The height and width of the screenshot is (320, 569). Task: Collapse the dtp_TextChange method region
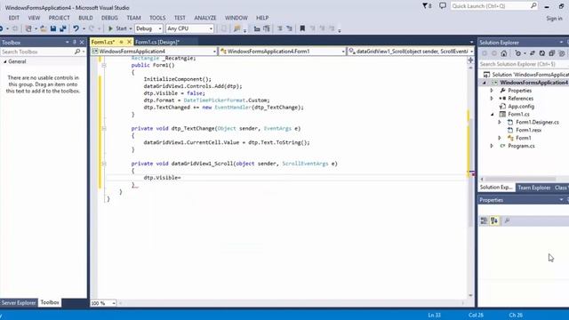pyautogui.click(x=104, y=128)
